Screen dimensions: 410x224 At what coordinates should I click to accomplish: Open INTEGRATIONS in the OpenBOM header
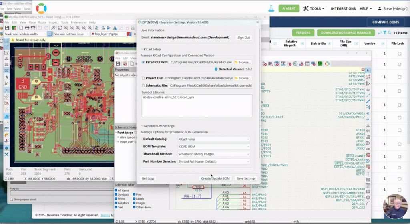coord(343,9)
